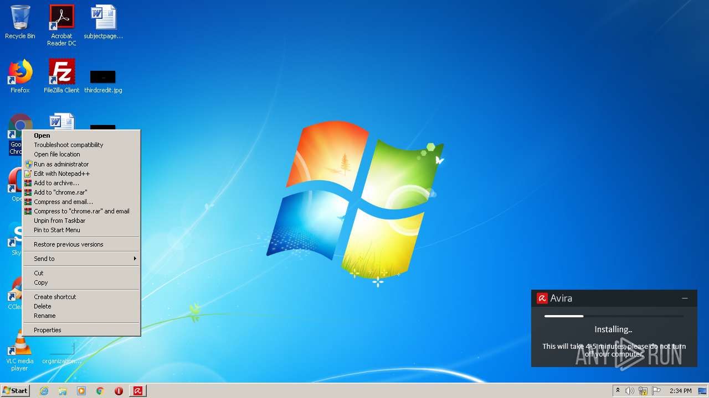
Task: Open the Recycle Bin desktop icon
Action: (x=20, y=22)
